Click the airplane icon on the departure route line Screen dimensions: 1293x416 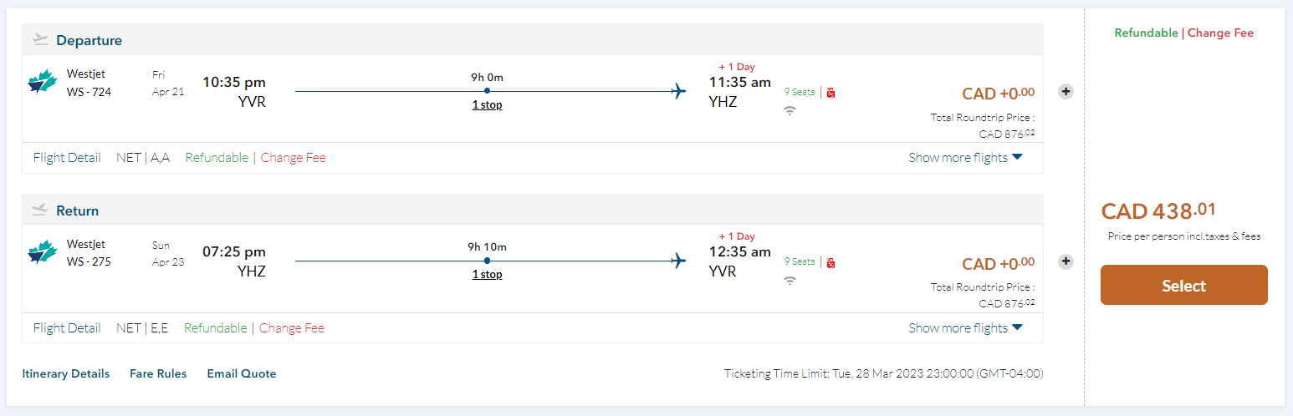point(678,91)
